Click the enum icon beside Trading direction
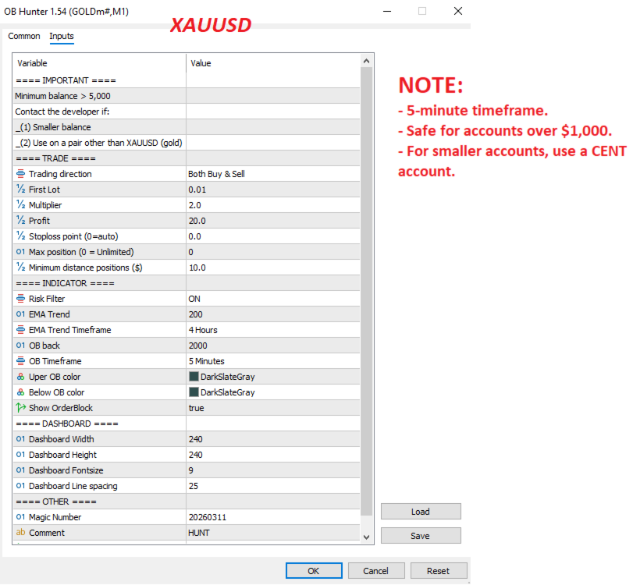 coord(20,174)
